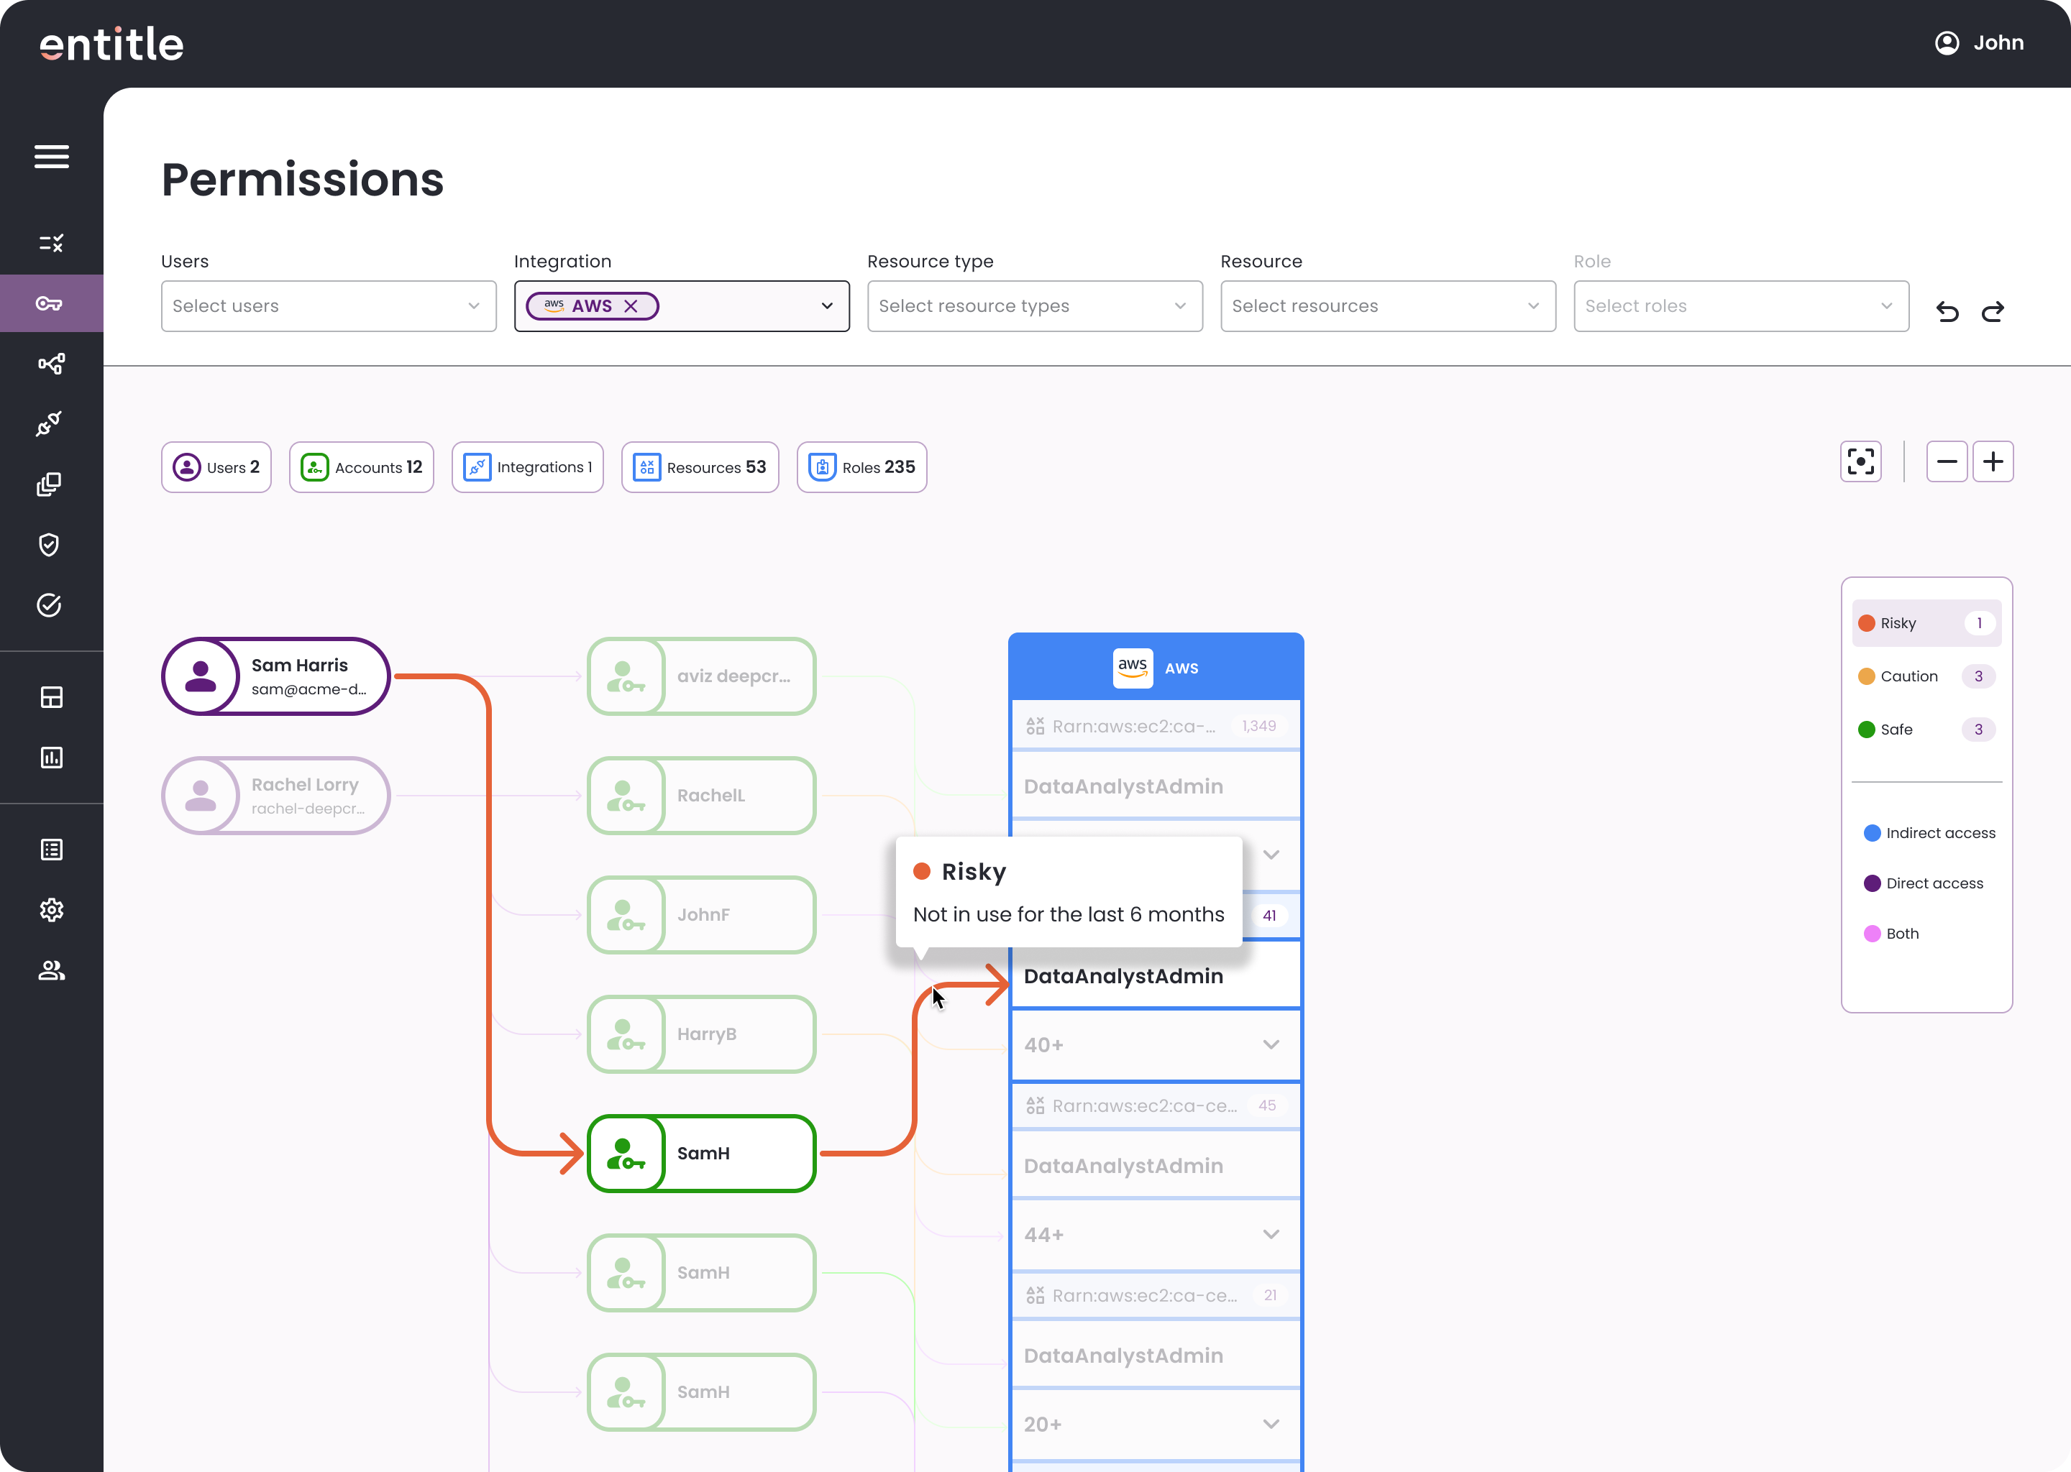
Task: Click the Sam Harris user node
Action: [275, 677]
